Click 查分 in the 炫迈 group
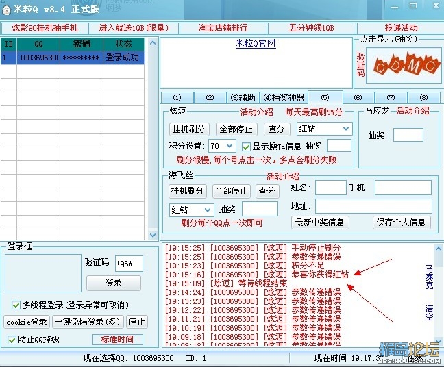The width and height of the screenshot is (444, 367). 276,129
